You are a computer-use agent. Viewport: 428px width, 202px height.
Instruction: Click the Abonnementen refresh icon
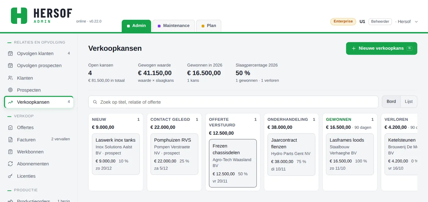(x=10, y=164)
